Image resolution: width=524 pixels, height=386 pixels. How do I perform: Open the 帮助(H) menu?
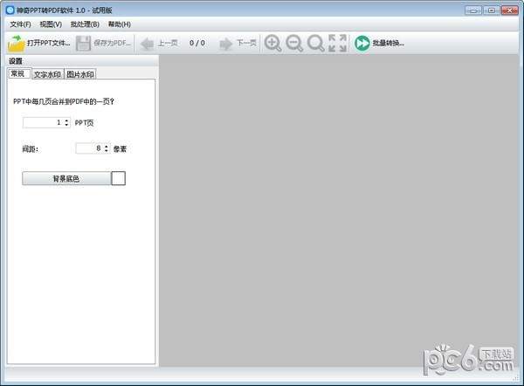pyautogui.click(x=120, y=24)
